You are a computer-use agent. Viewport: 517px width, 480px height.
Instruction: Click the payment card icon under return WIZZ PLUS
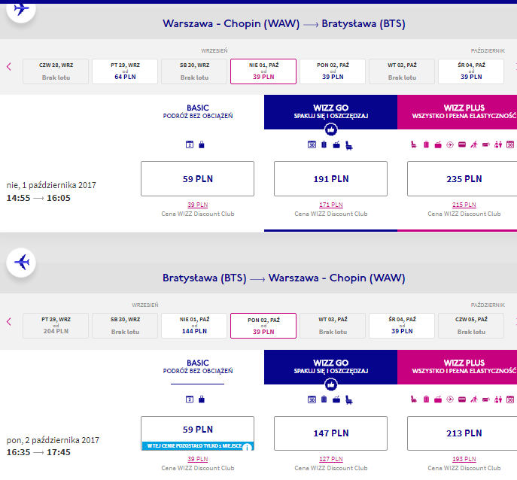(x=462, y=399)
